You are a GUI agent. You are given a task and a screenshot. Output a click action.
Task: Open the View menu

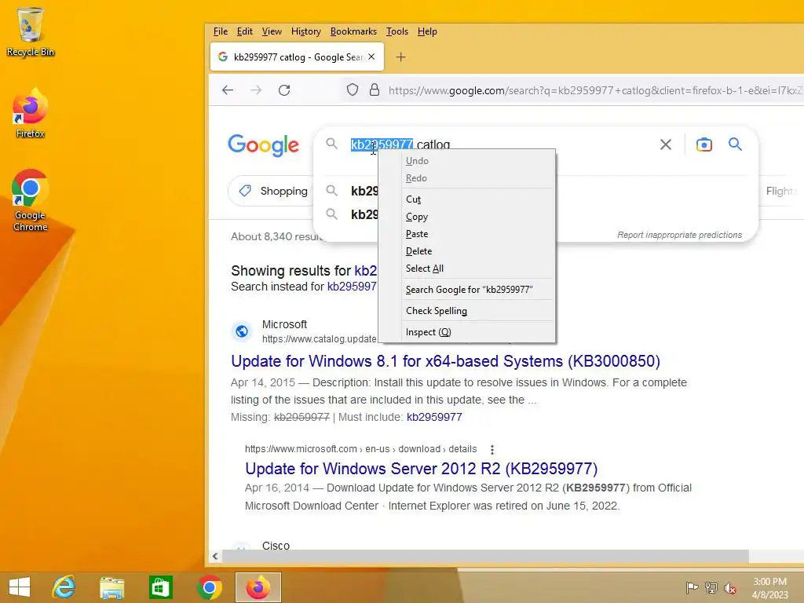pyautogui.click(x=272, y=31)
